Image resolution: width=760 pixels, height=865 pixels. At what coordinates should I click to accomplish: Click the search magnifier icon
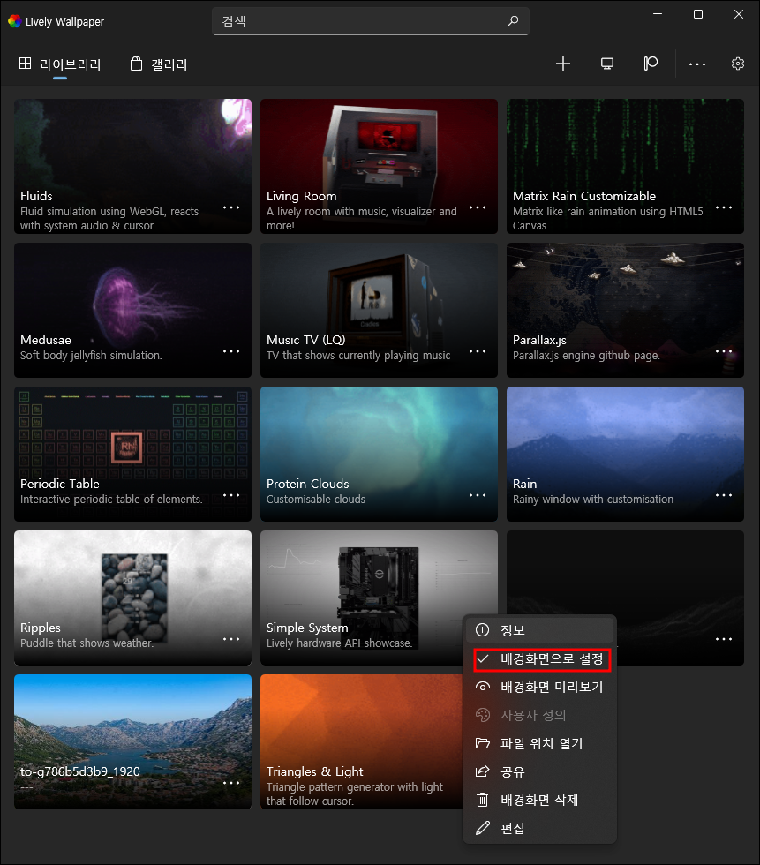pos(512,21)
